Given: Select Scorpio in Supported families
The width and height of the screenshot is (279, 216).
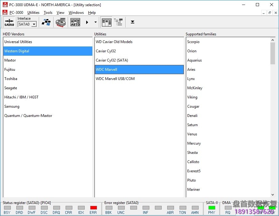Looking at the screenshot, I should (x=193, y=42).
